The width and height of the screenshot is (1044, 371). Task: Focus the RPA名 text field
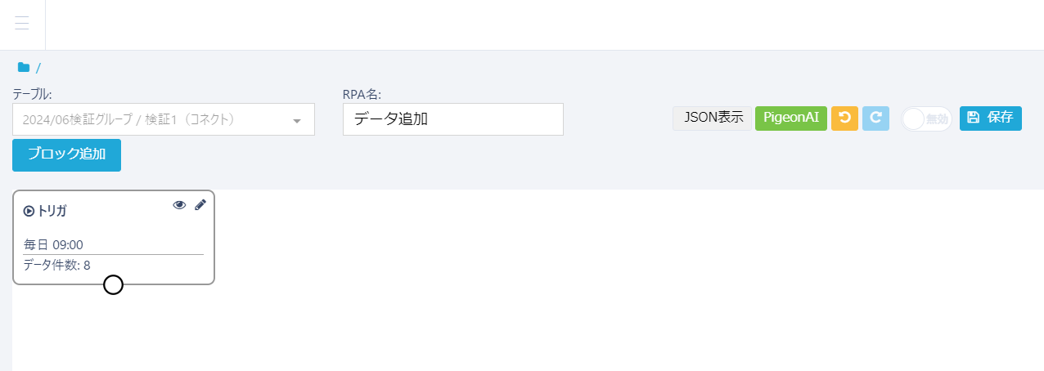(452, 119)
